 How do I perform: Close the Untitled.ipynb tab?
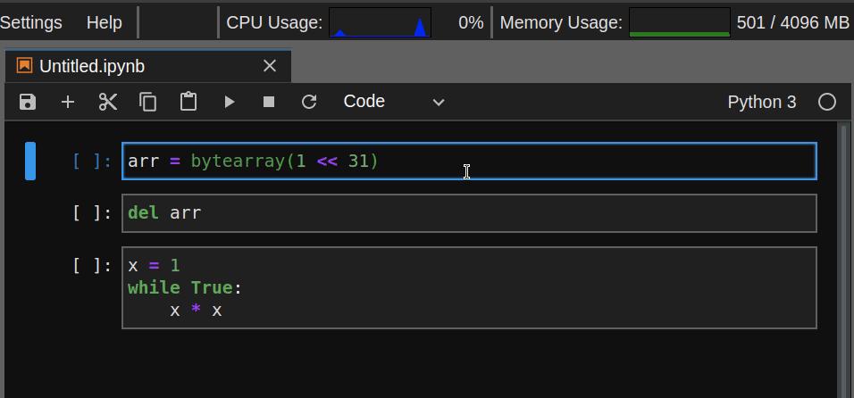(x=270, y=66)
